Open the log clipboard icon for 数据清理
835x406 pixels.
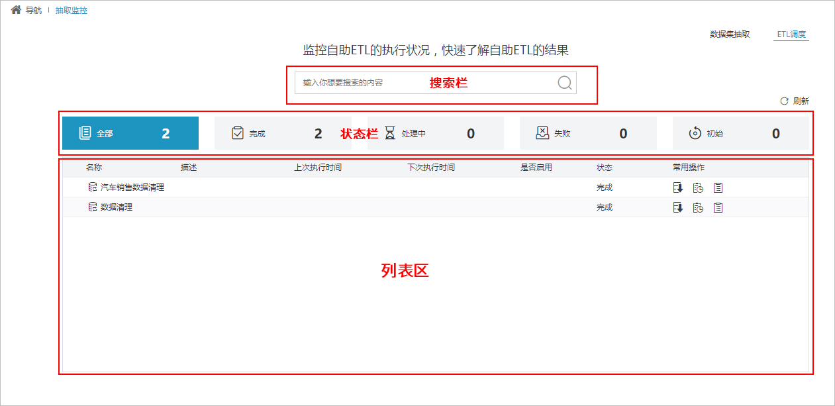click(x=718, y=208)
